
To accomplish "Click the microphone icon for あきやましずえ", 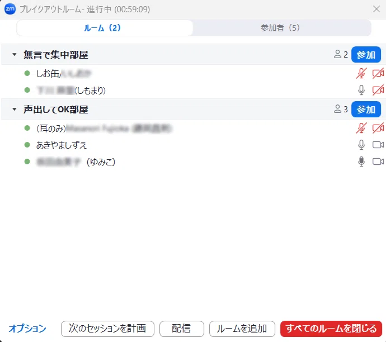I will click(361, 145).
